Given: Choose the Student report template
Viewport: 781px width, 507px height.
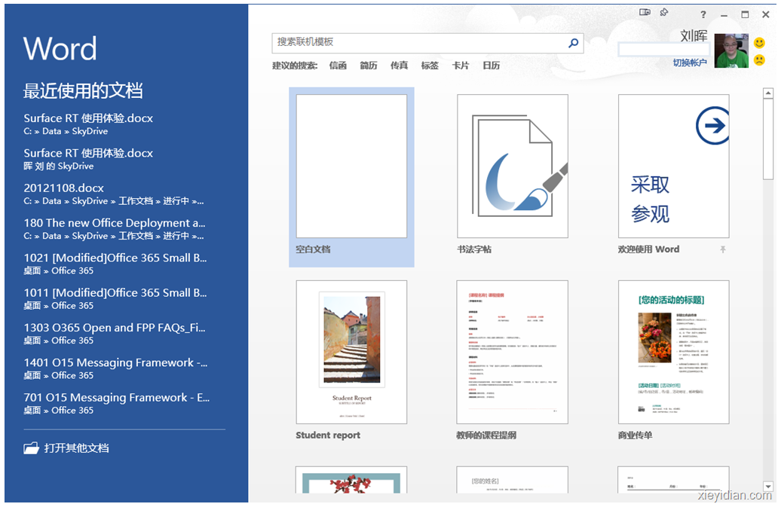Looking at the screenshot, I should (x=351, y=360).
